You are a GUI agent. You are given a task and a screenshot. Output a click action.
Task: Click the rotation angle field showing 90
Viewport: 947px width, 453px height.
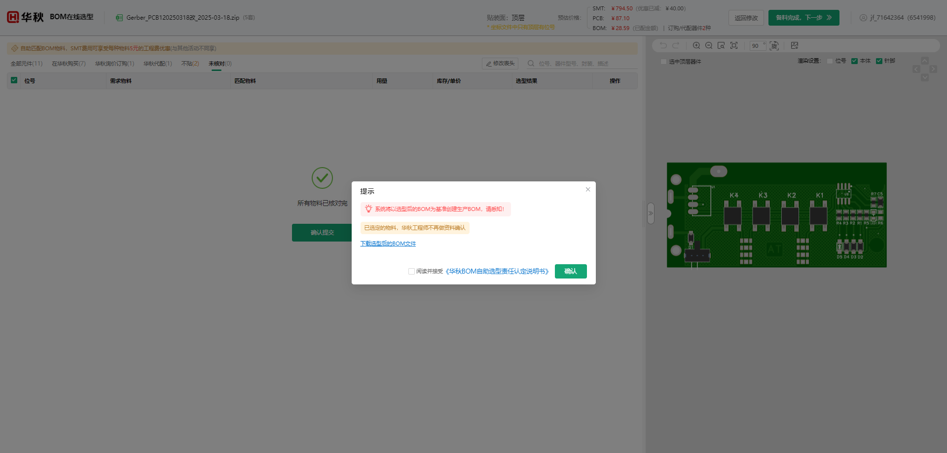[x=758, y=46]
